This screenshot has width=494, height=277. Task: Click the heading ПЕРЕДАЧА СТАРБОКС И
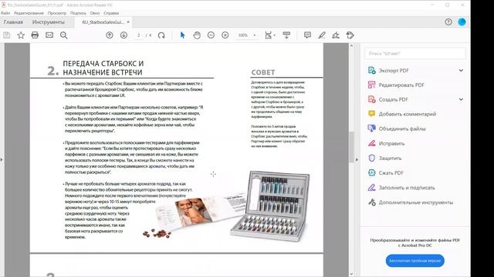(x=103, y=63)
